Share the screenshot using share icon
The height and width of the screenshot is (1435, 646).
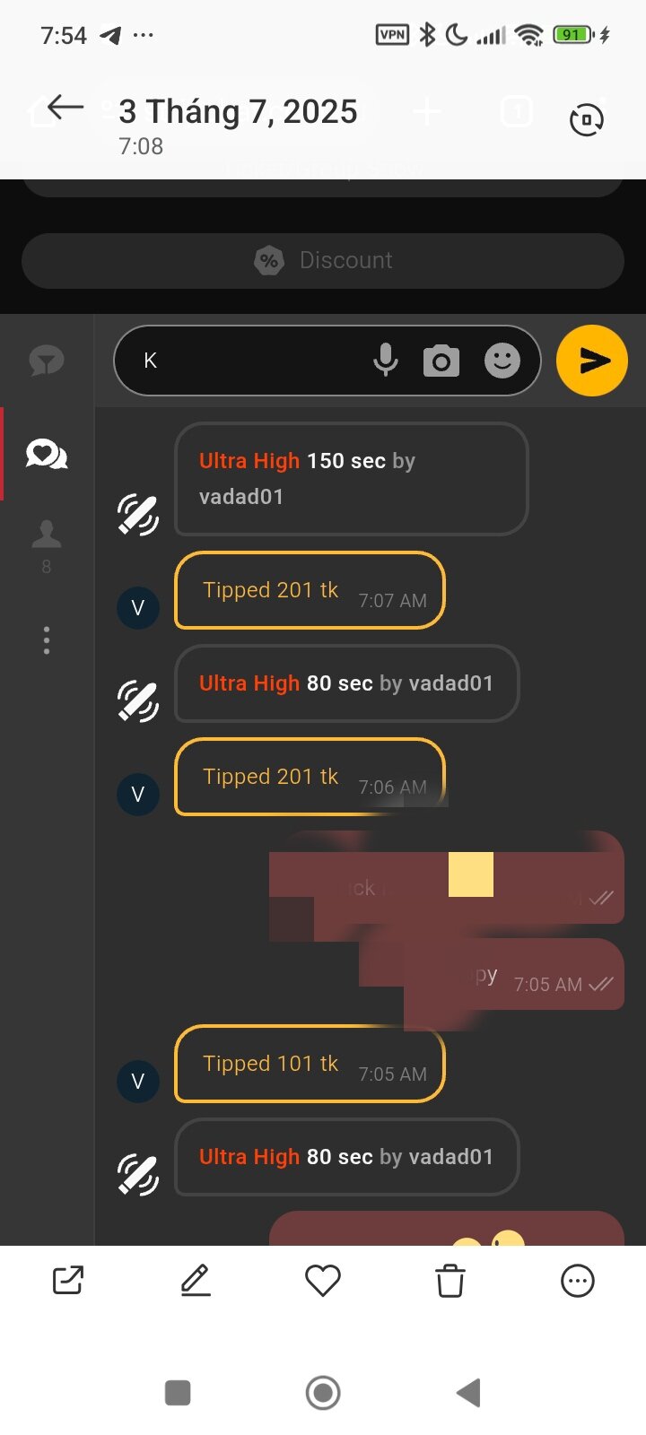(68, 1280)
